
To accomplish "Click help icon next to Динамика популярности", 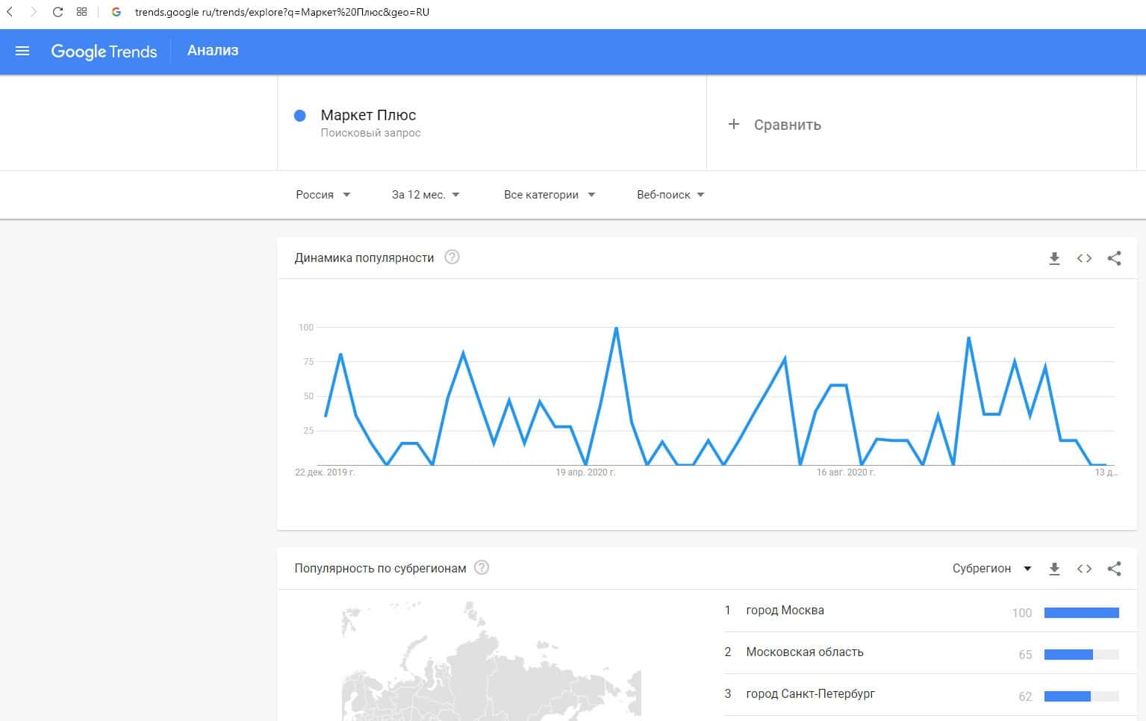I will (x=452, y=257).
